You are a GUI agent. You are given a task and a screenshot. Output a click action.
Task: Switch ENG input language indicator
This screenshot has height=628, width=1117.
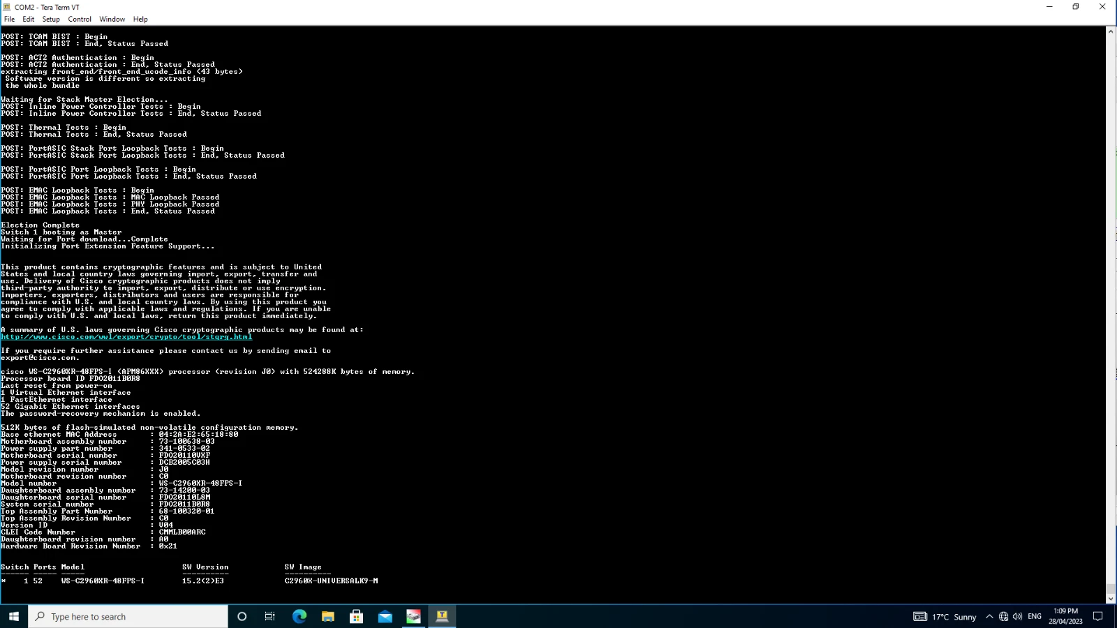(1035, 616)
